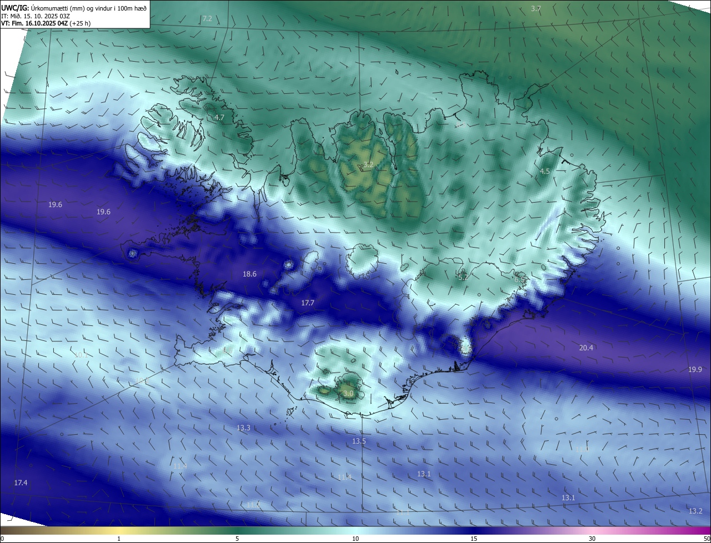Click the 0 tick on the color scale
Viewport: 711px width, 543px height.
pos(2,539)
